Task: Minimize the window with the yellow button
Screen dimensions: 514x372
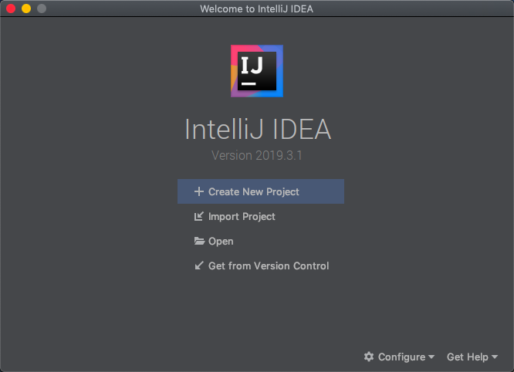Action: coord(26,8)
